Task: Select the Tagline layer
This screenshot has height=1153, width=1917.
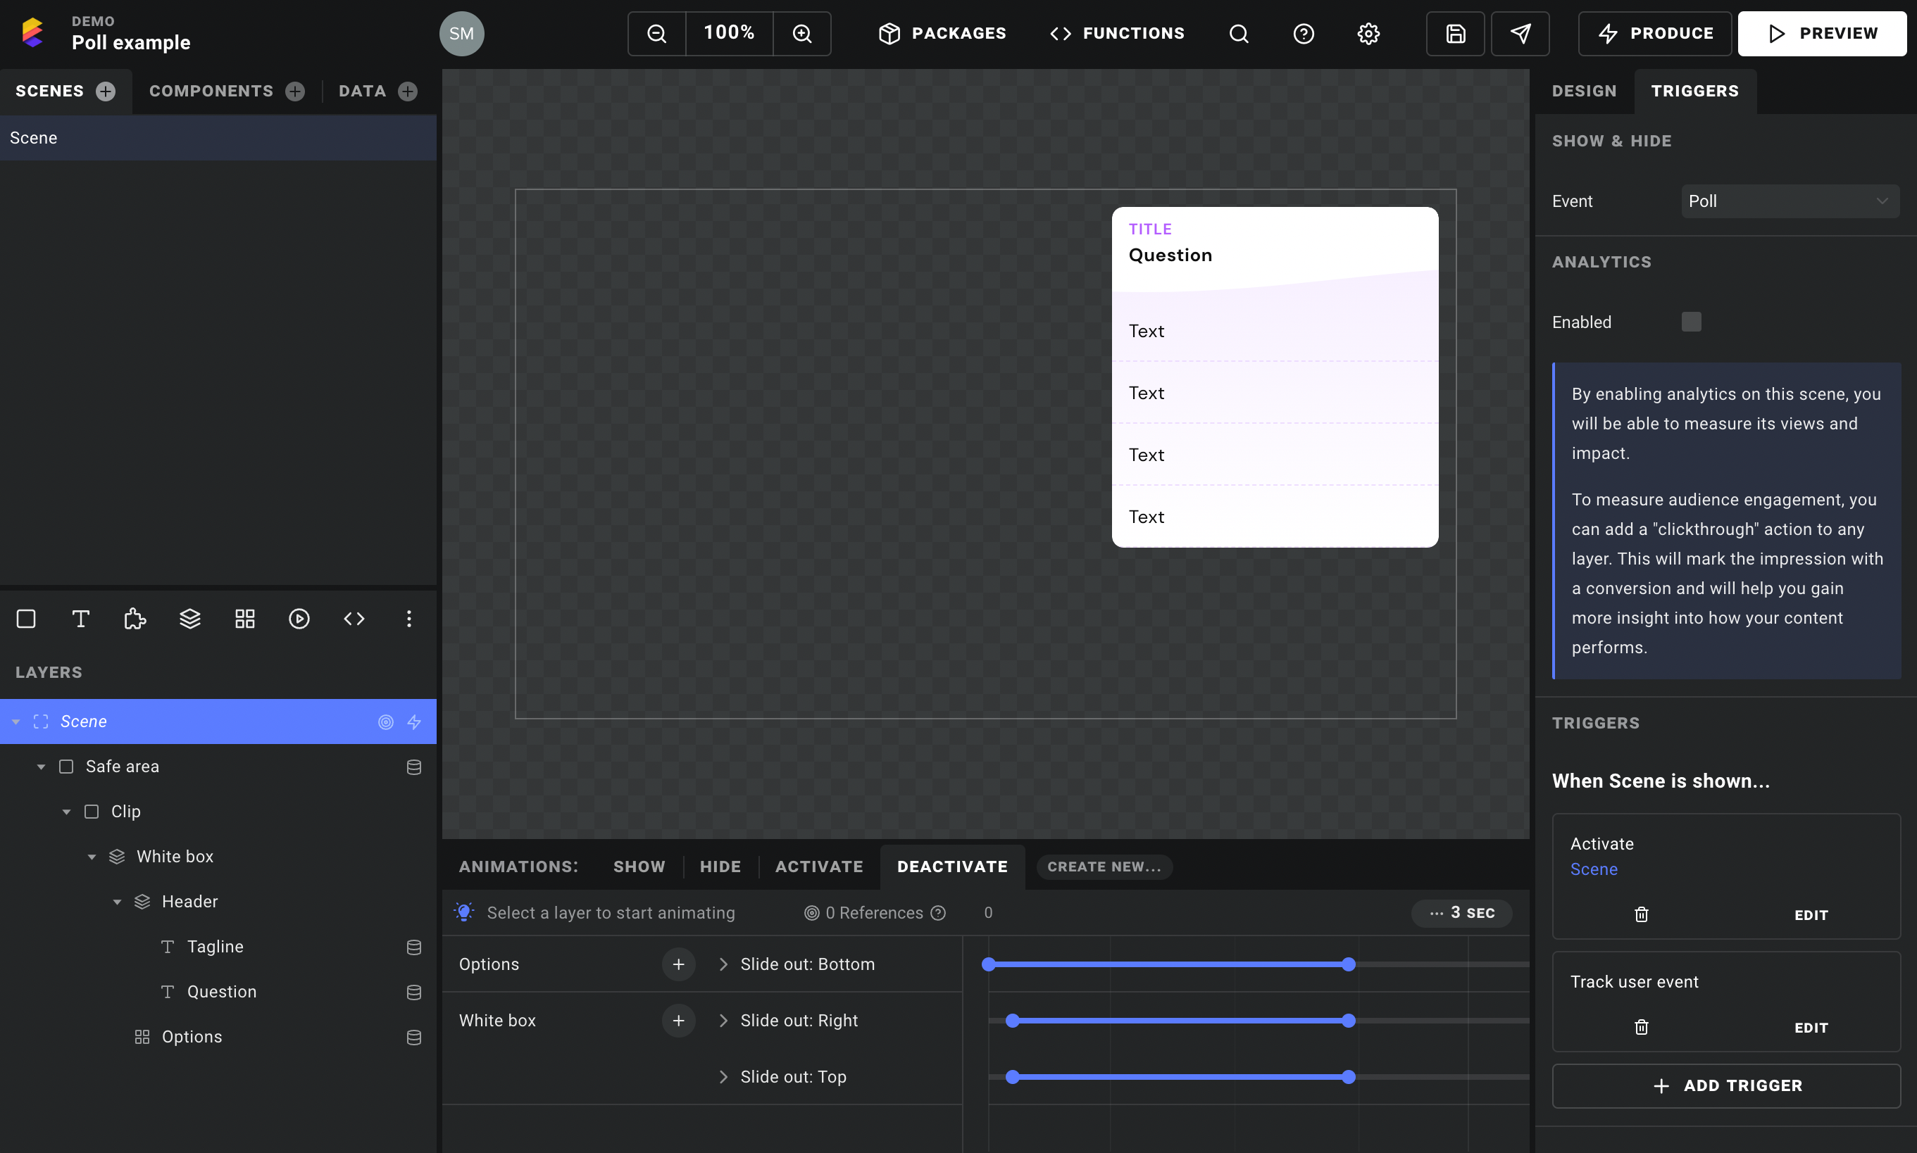Action: pos(218,947)
